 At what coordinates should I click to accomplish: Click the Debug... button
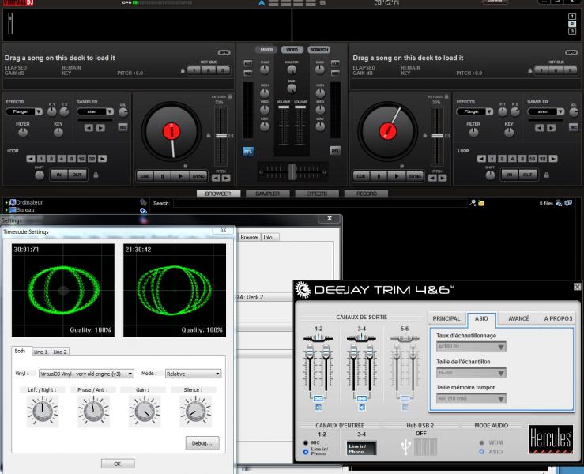(202, 443)
